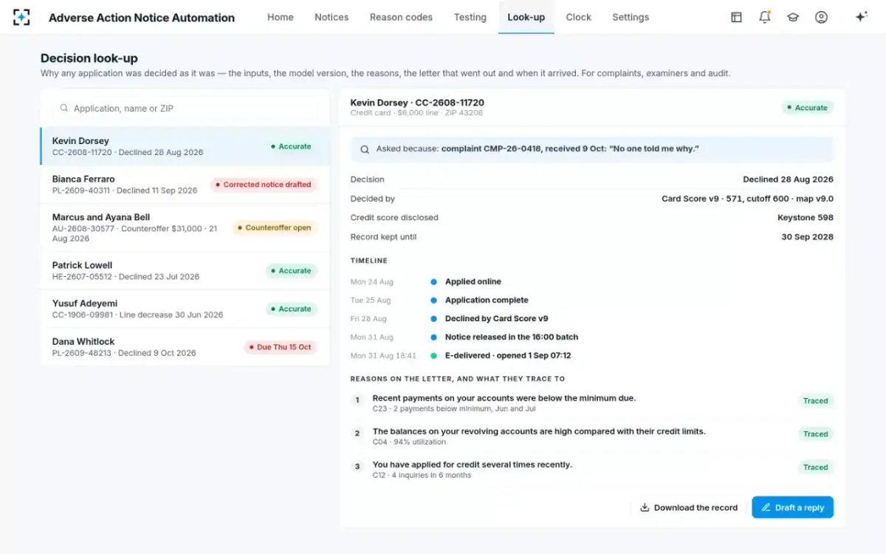Click 'Notice released in the 16:00 batch'
Viewport: 886px width, 554px height.
point(512,337)
